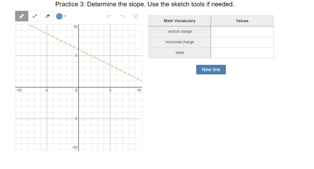Viewport: 314px width, 169px height.
Task: Click the undo arrow icon
Action: pyautogui.click(x=109, y=16)
